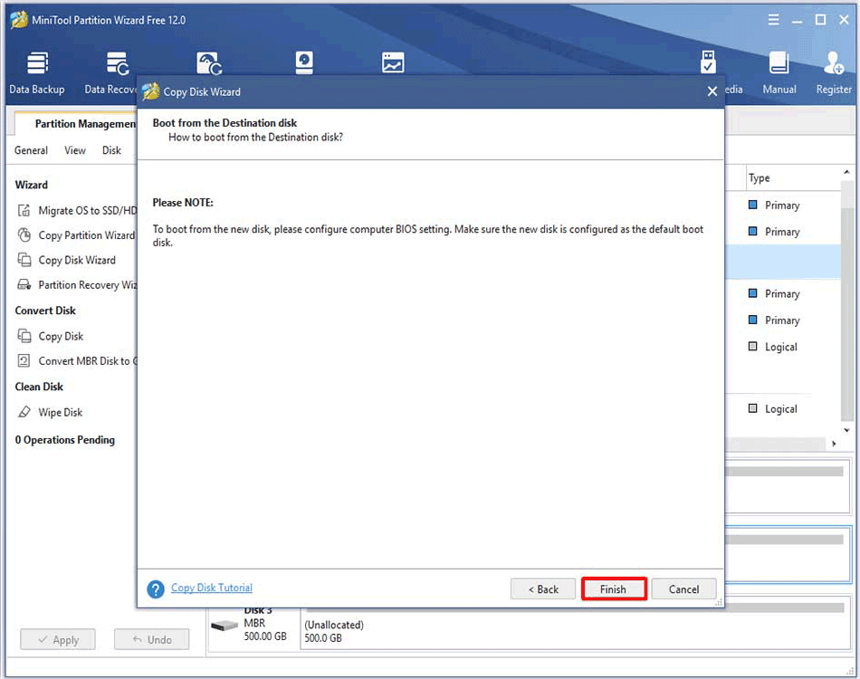Image resolution: width=860 pixels, height=679 pixels.
Task: Click the Bootable Media USB icon
Action: [x=708, y=62]
